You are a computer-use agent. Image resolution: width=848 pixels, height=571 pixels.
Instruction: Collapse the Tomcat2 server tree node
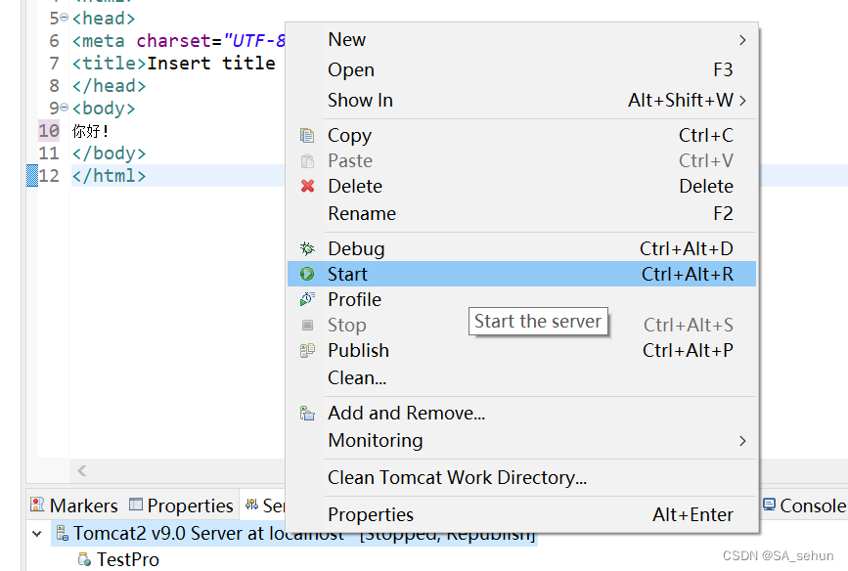coord(37,534)
